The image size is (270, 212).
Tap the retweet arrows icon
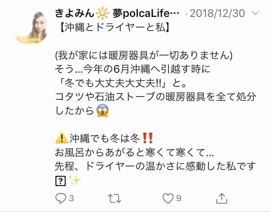click(114, 198)
